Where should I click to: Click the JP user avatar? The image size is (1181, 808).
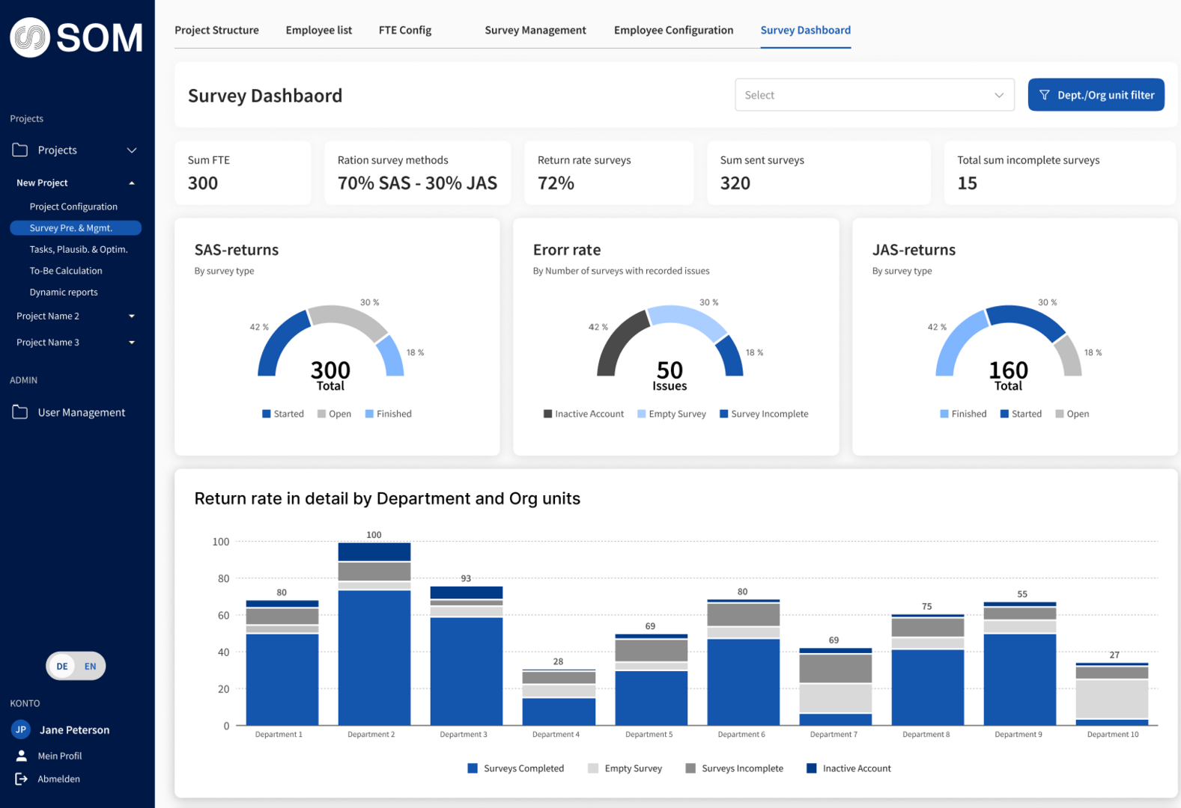(x=21, y=729)
